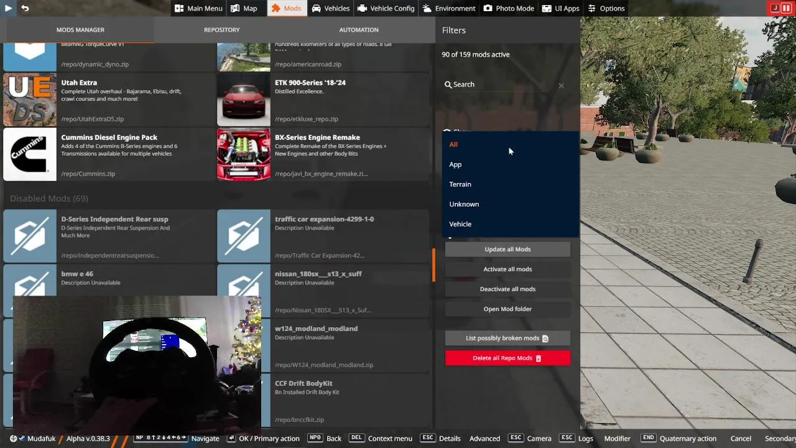Click Cancel in the bottom hint bar
Image resolution: width=796 pixels, height=448 pixels.
coord(741,439)
